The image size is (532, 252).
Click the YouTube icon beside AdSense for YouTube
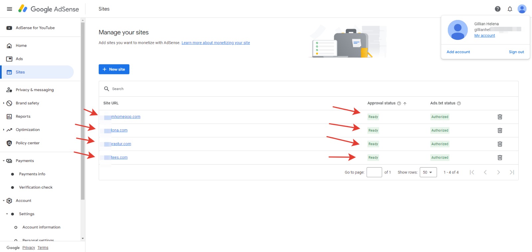pos(9,28)
